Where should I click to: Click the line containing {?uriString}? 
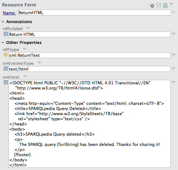click(x=90, y=144)
